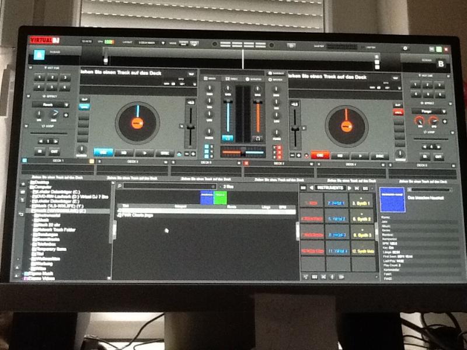Switch to DECK 3 tab
The width and height of the screenshot is (467, 350).
pos(133,162)
